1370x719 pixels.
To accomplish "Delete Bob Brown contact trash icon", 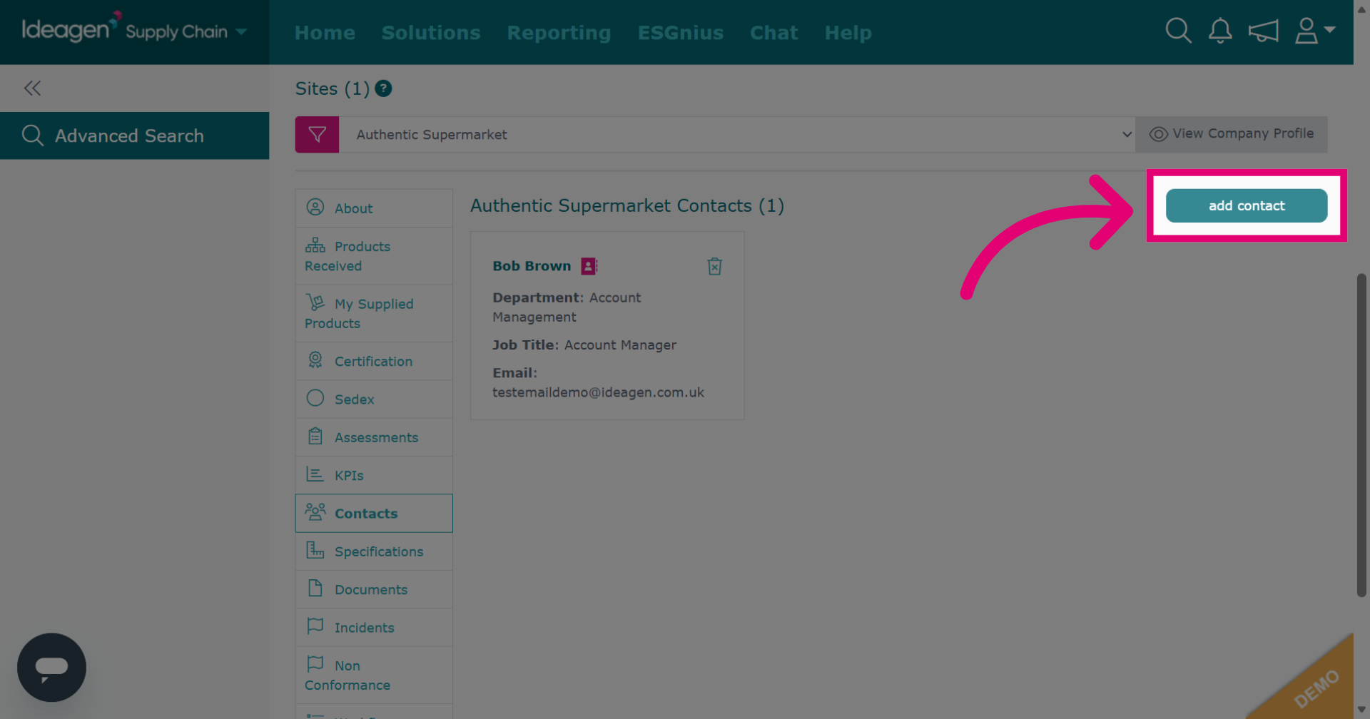I will pyautogui.click(x=714, y=266).
